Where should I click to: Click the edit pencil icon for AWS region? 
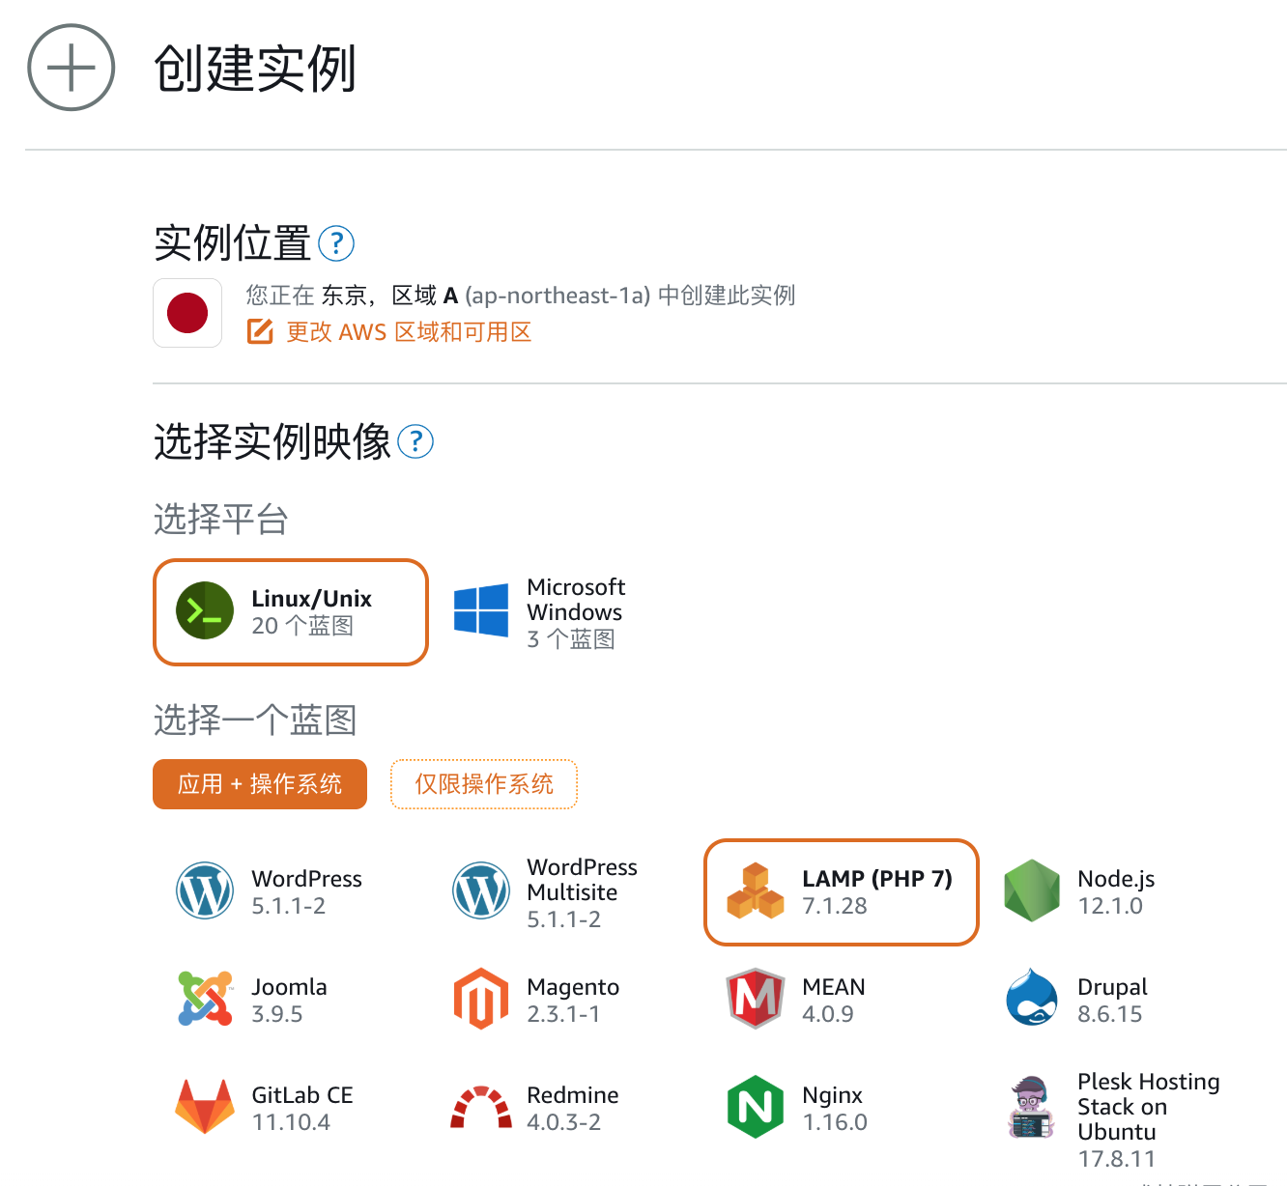coord(260,332)
